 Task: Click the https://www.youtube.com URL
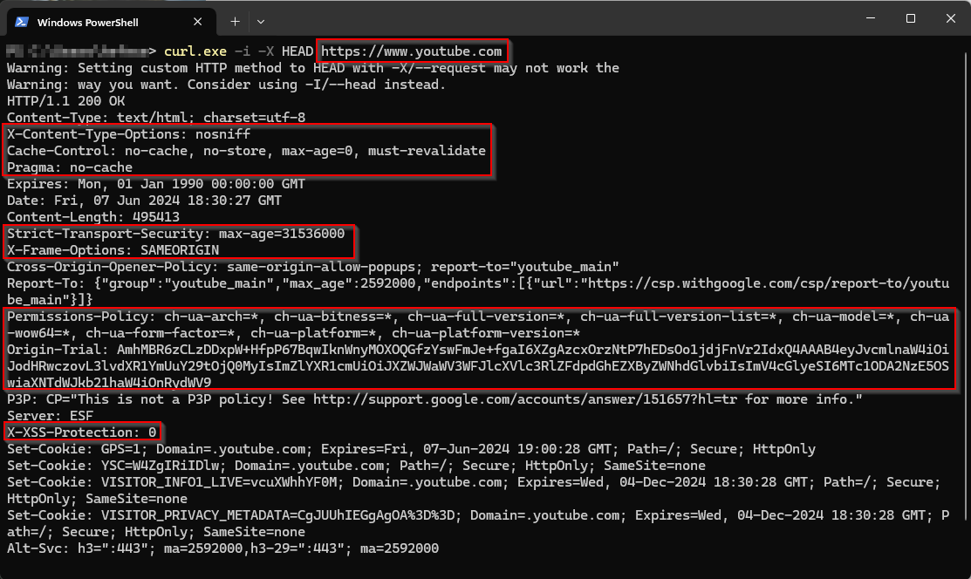click(x=411, y=51)
